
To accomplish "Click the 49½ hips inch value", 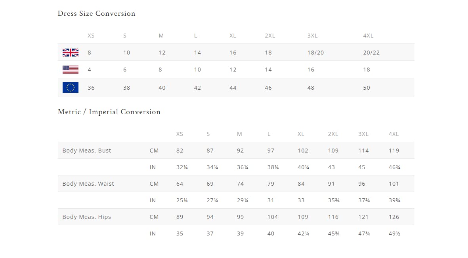I will point(394,234).
